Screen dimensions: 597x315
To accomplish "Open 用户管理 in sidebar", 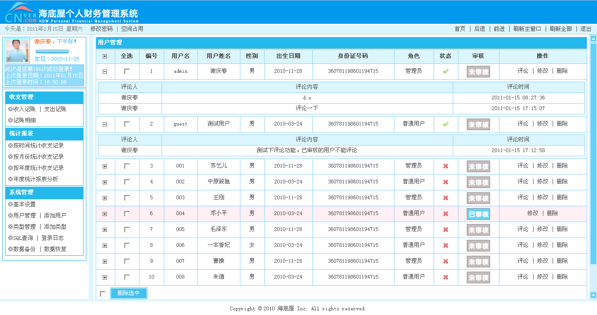I will pyautogui.click(x=24, y=216).
